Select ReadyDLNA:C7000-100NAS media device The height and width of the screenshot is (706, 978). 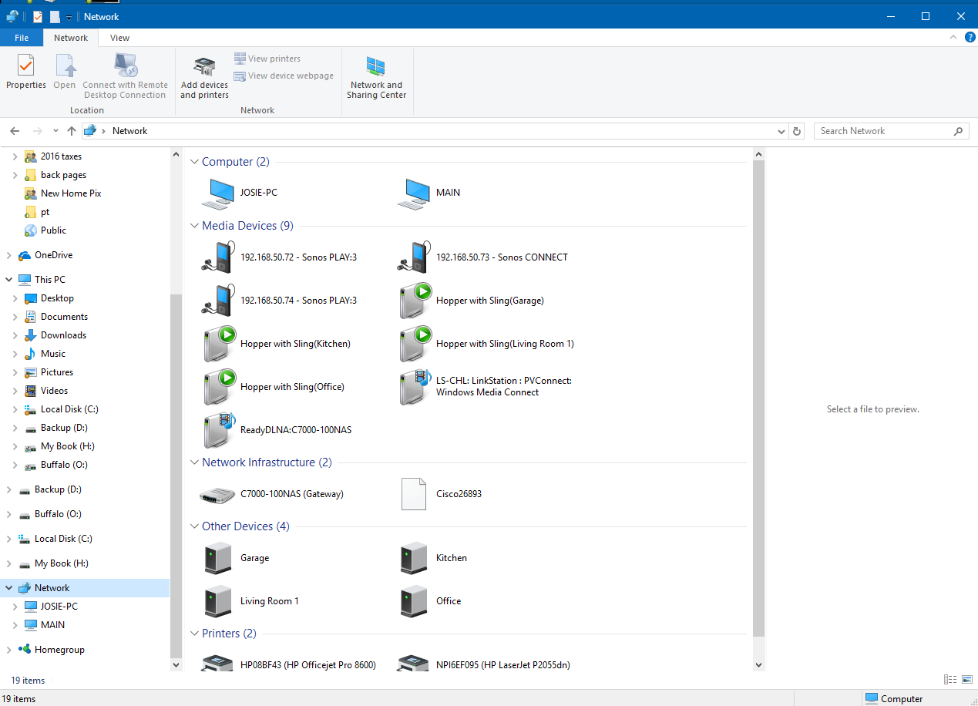277,430
